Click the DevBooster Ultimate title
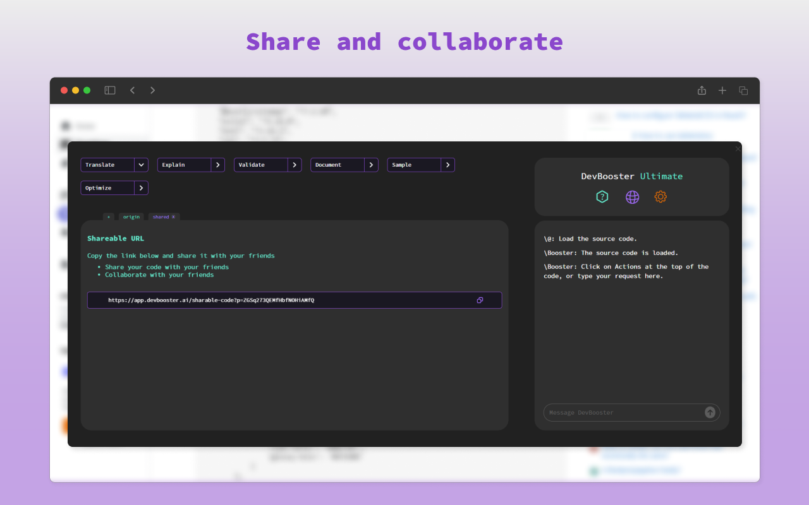The width and height of the screenshot is (809, 505). tap(632, 176)
